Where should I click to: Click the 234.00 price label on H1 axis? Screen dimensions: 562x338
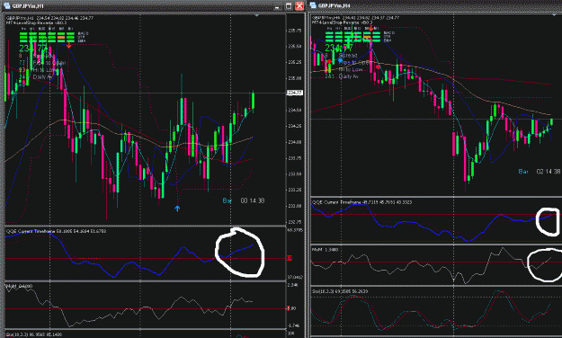(295, 142)
